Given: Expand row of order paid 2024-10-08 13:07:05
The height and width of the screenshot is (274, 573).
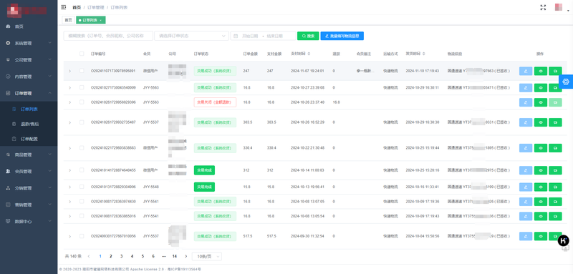Looking at the screenshot, I should pyautogui.click(x=69, y=202).
